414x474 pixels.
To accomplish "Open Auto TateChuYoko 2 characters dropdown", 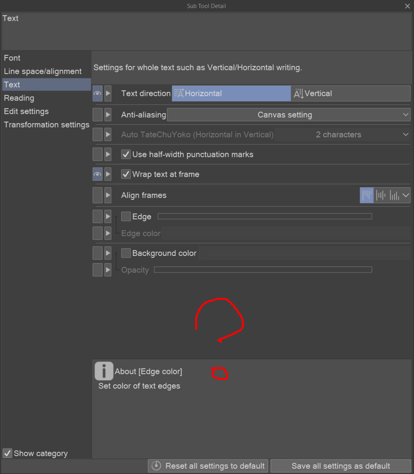I will tap(342, 135).
